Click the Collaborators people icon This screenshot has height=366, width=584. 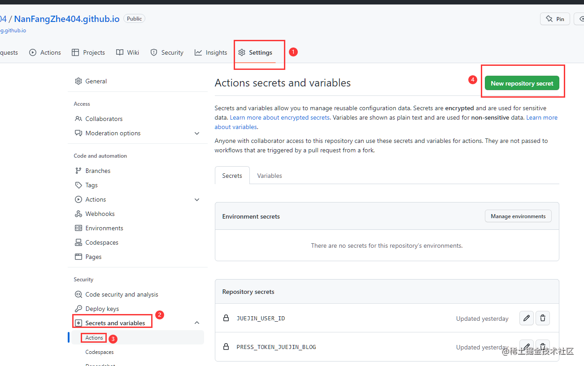point(78,119)
